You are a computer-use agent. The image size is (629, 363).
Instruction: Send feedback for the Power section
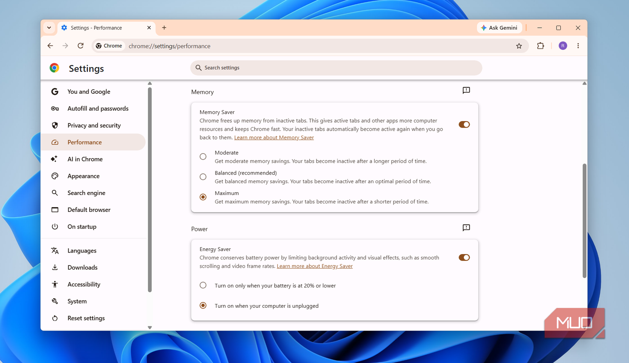pyautogui.click(x=466, y=228)
